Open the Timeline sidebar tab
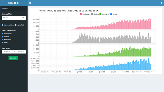 pos(14,9)
